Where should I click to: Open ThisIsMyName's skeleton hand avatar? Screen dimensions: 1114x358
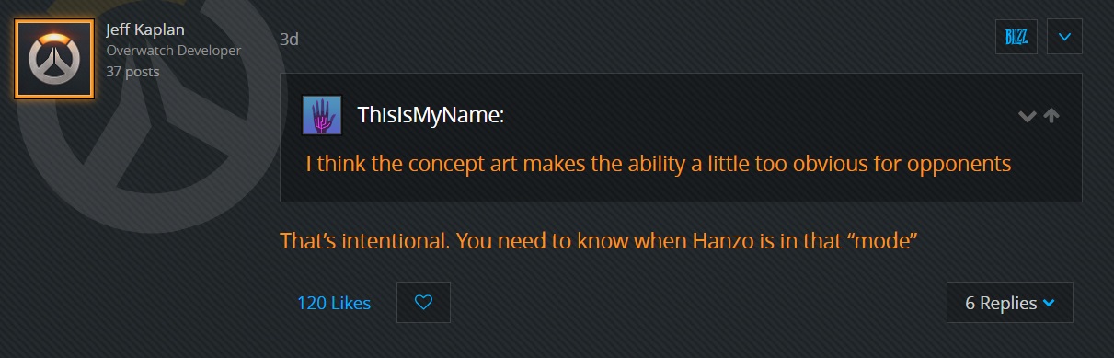pyautogui.click(x=322, y=116)
